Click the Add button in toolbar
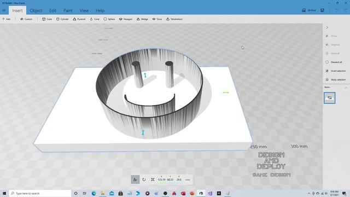The width and height of the screenshot is (350, 197). pos(6,19)
